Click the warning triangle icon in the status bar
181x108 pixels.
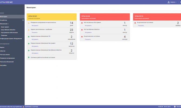coord(24,107)
